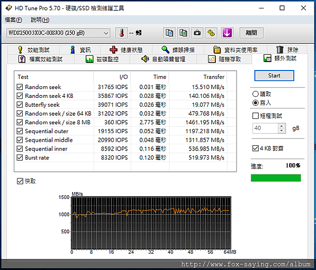Open the 效能測試 benchmark tab
This screenshot has width=316, height=270.
point(34,49)
